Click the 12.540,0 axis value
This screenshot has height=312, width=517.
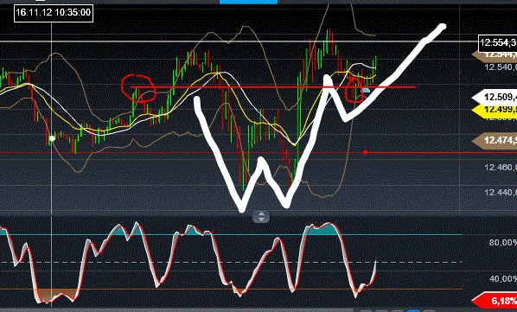[501, 67]
